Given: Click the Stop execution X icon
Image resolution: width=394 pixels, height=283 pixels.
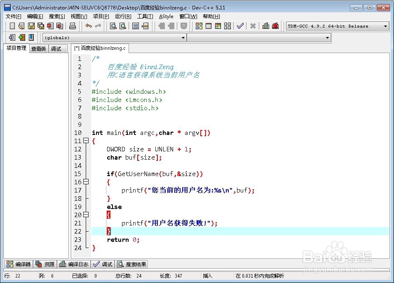Looking at the screenshot, I should pos(253,26).
